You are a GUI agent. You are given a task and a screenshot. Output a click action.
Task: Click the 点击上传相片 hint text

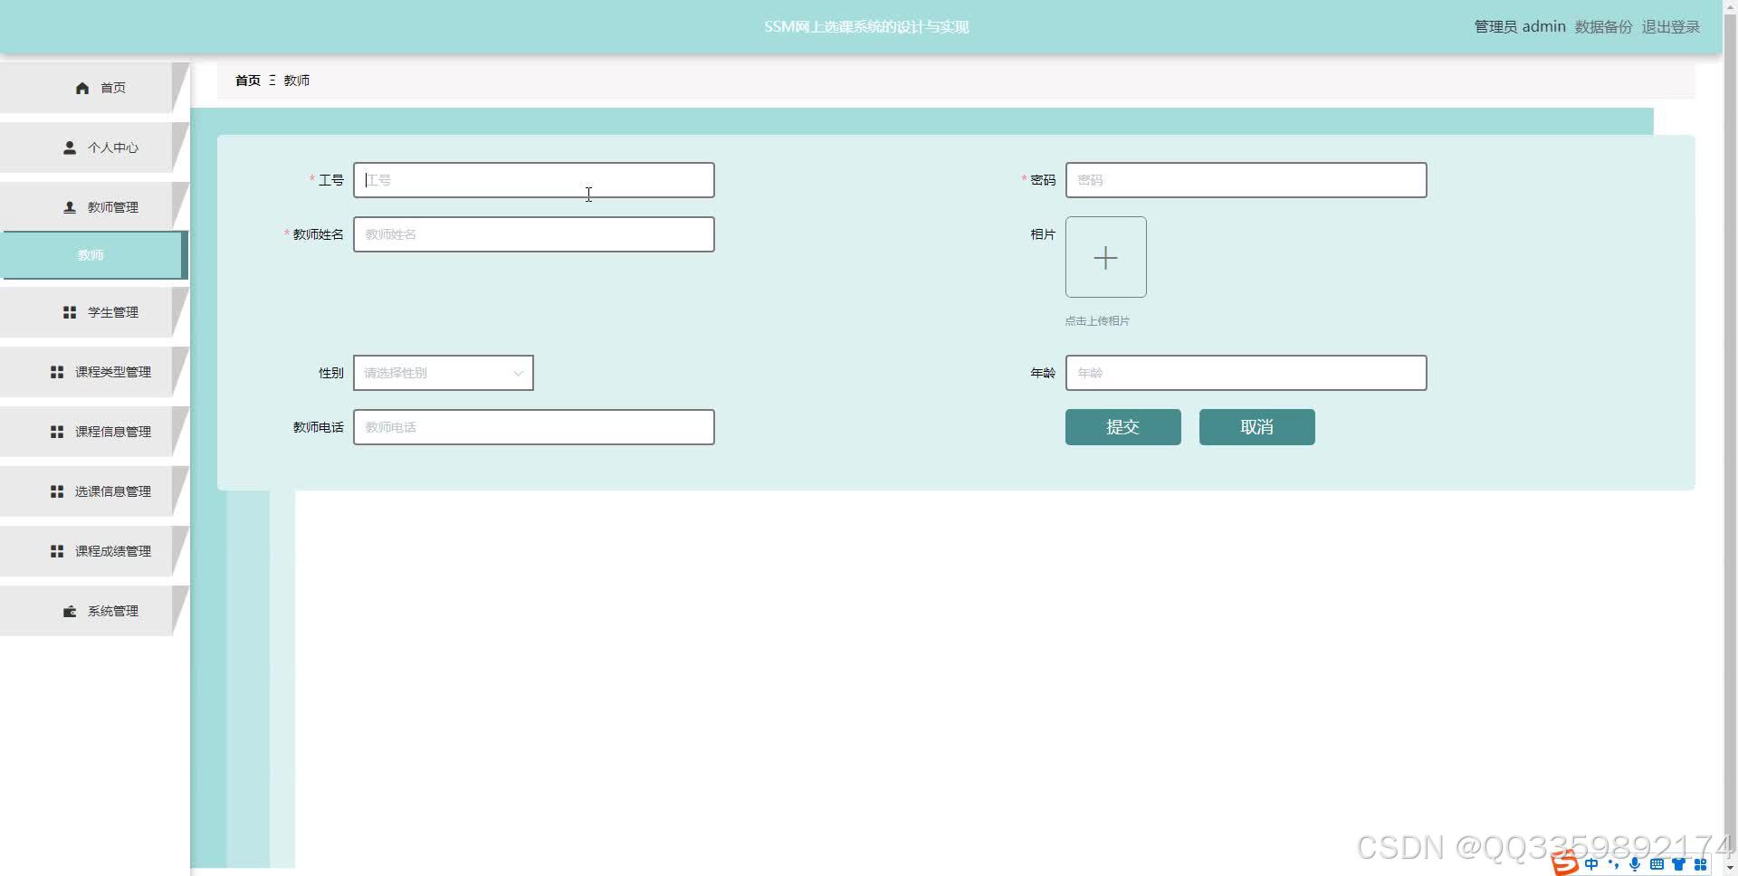click(1097, 321)
